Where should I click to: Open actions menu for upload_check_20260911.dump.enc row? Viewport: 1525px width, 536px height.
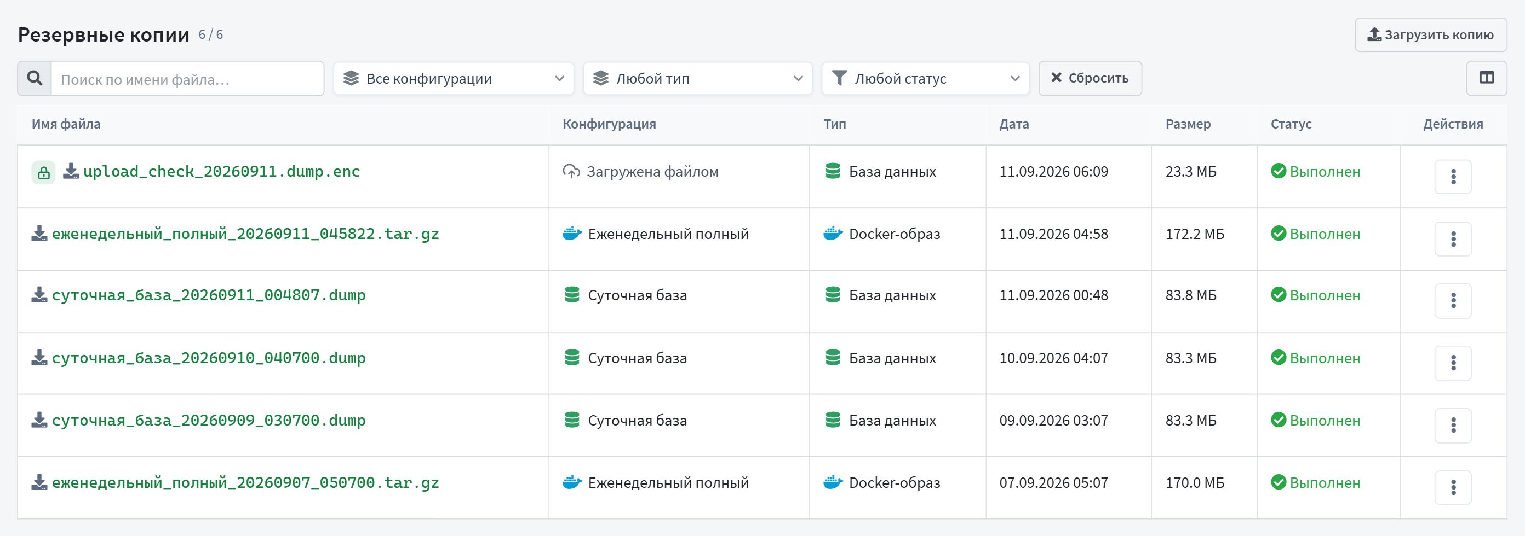point(1453,177)
